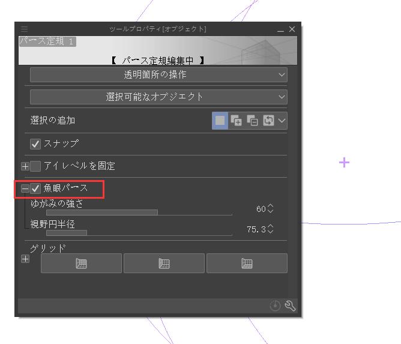Select the new selection mode icon

[x=220, y=121]
